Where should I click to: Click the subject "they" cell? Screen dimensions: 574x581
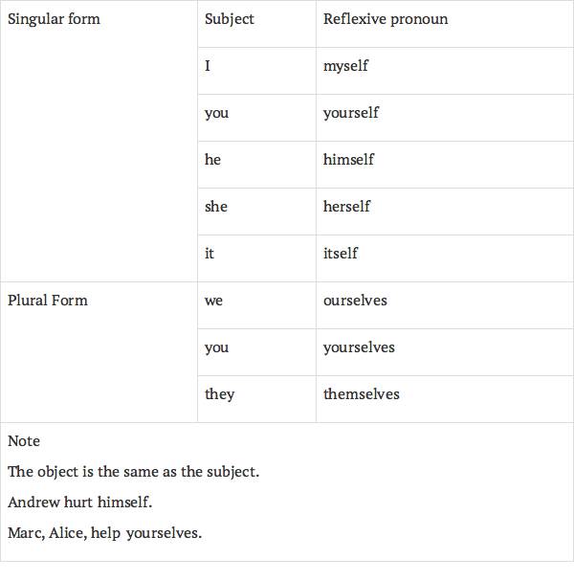point(219,394)
